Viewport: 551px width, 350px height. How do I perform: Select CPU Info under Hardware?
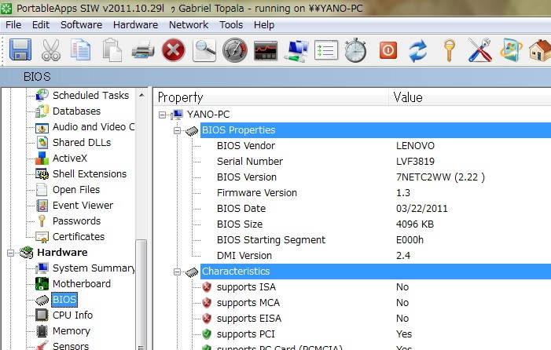pyautogui.click(x=72, y=315)
